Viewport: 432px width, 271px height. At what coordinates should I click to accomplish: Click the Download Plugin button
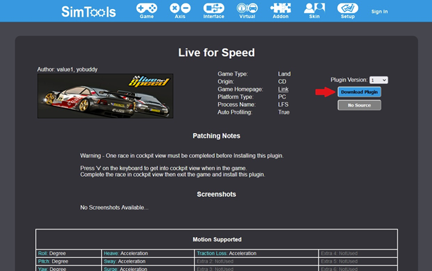[x=359, y=91]
